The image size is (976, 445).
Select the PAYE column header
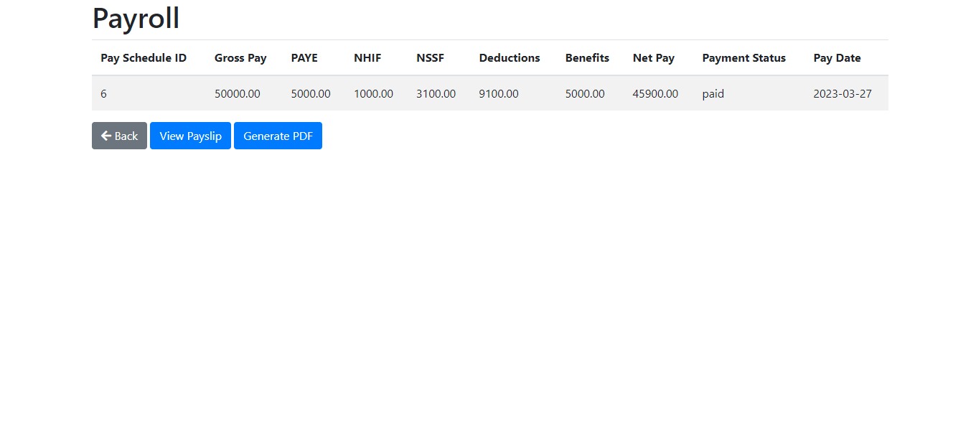[304, 58]
